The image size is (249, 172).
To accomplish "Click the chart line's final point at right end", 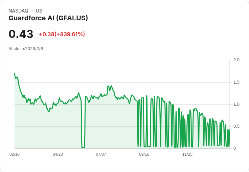I will (x=229, y=130).
